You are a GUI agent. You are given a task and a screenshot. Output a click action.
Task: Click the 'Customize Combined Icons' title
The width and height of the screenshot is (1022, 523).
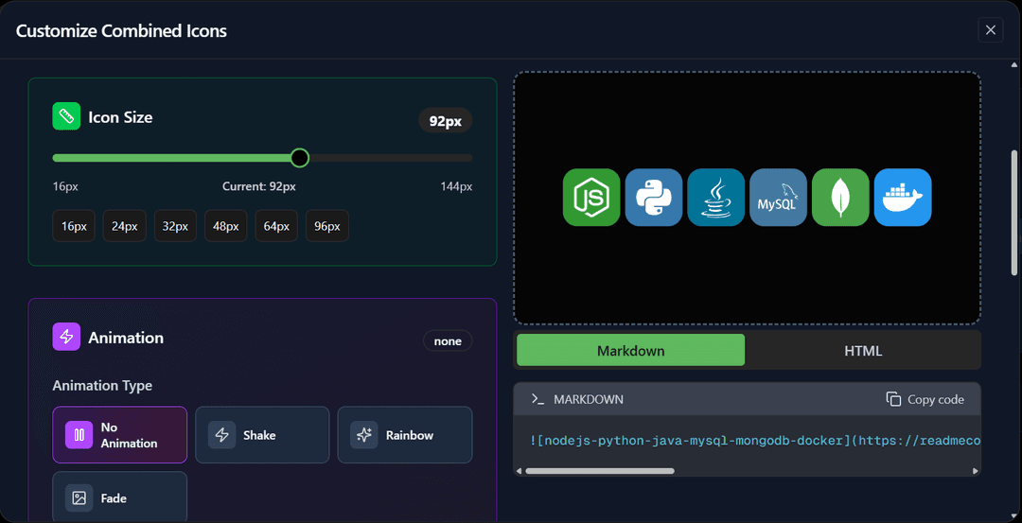tap(121, 30)
